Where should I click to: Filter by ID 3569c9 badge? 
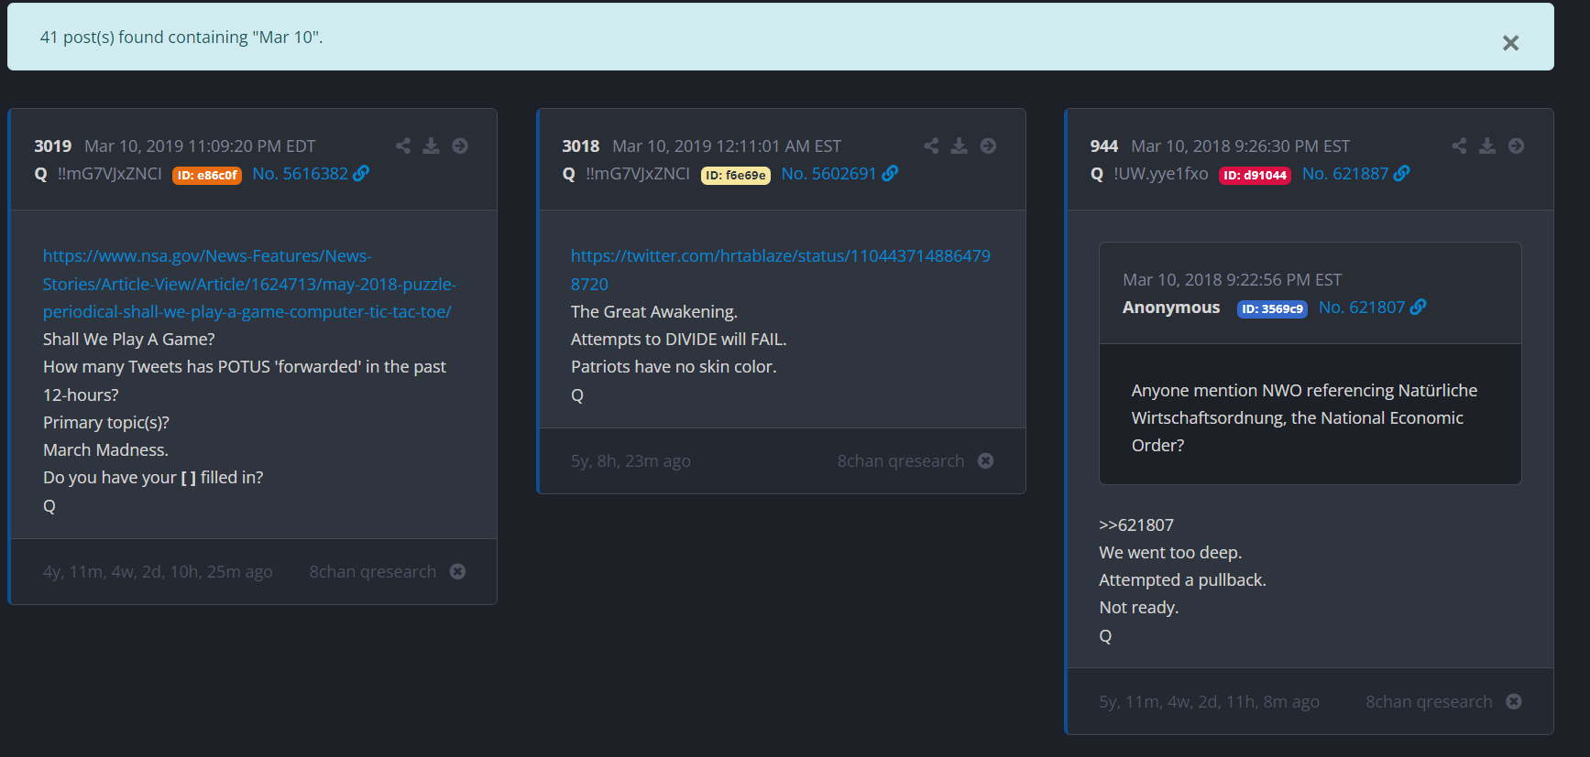tap(1272, 308)
